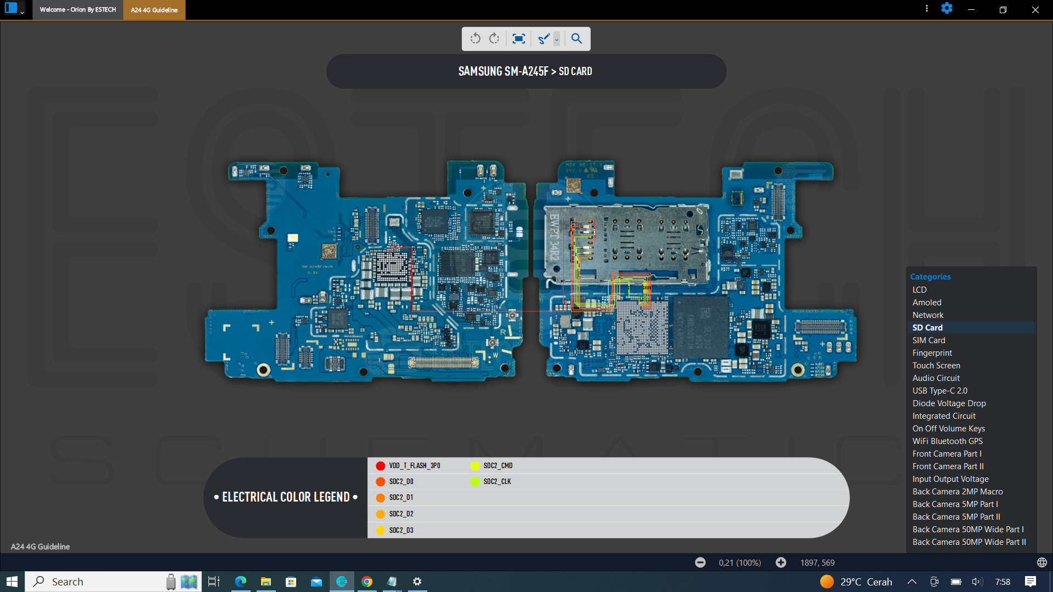Open the Audio Circuit category

(x=936, y=378)
